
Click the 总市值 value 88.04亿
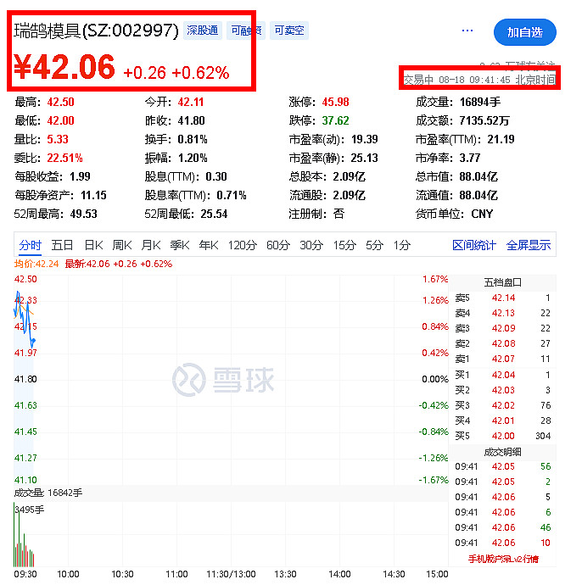(478, 176)
